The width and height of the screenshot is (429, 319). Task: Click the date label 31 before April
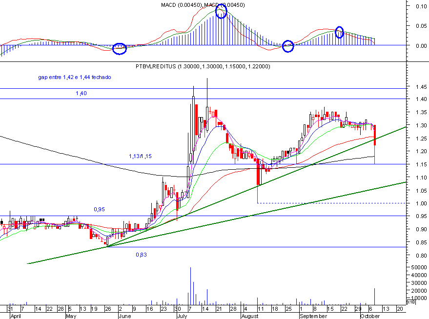click(x=10, y=309)
